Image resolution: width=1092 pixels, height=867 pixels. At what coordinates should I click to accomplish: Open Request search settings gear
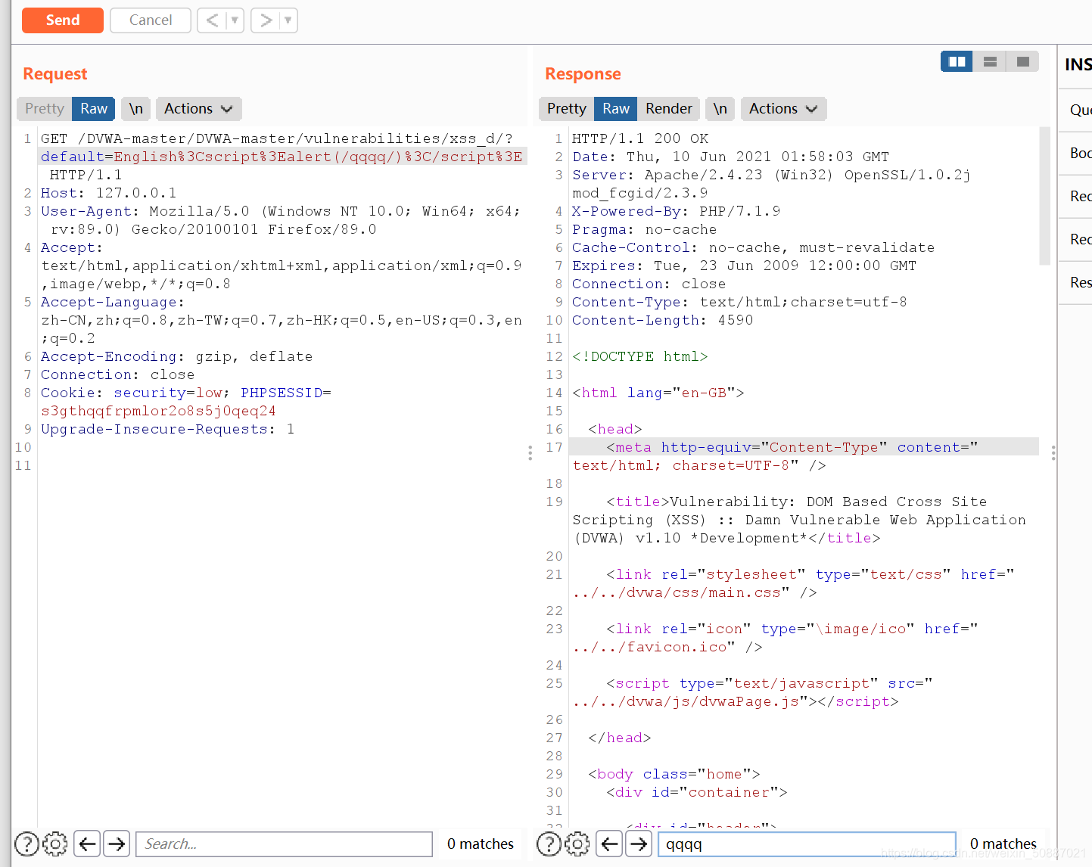click(55, 844)
